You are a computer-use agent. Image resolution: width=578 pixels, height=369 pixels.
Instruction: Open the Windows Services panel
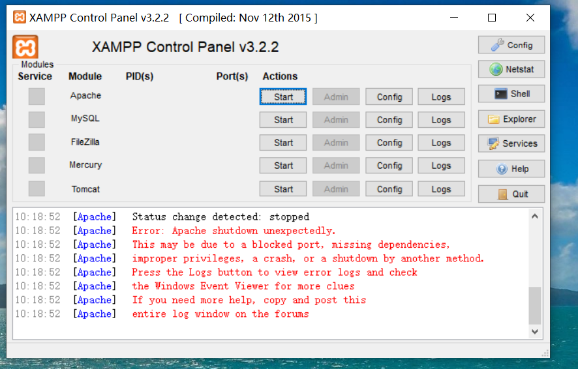(x=511, y=143)
